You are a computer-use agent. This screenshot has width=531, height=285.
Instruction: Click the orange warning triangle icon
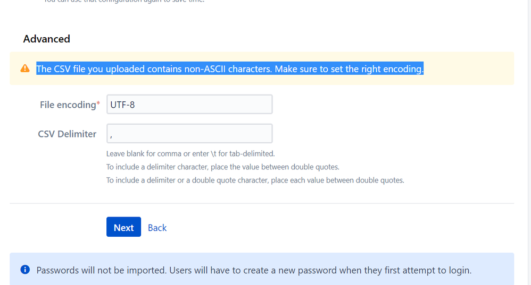(25, 68)
